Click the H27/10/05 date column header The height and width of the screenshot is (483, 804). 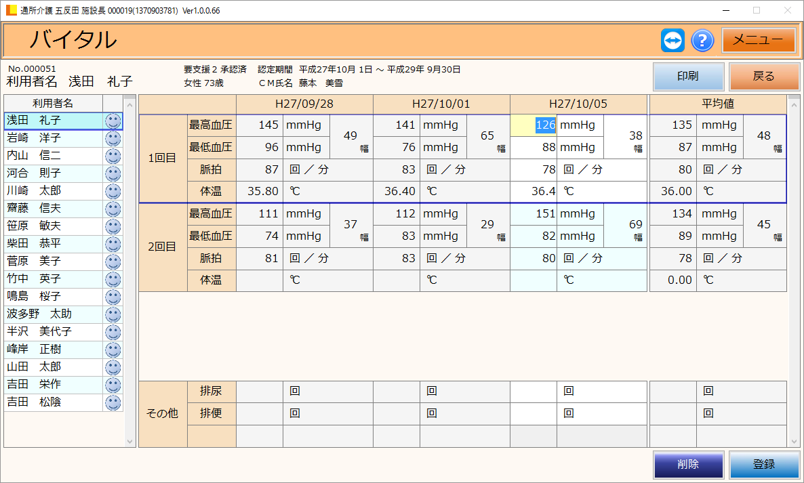tap(578, 104)
